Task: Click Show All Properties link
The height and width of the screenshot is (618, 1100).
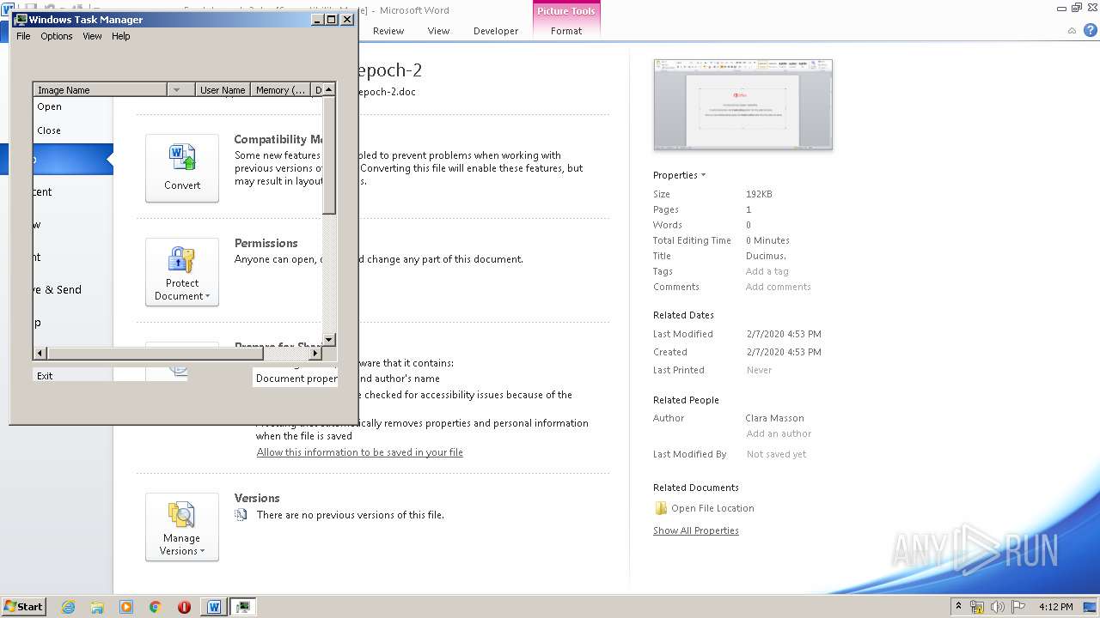Action: [x=695, y=530]
